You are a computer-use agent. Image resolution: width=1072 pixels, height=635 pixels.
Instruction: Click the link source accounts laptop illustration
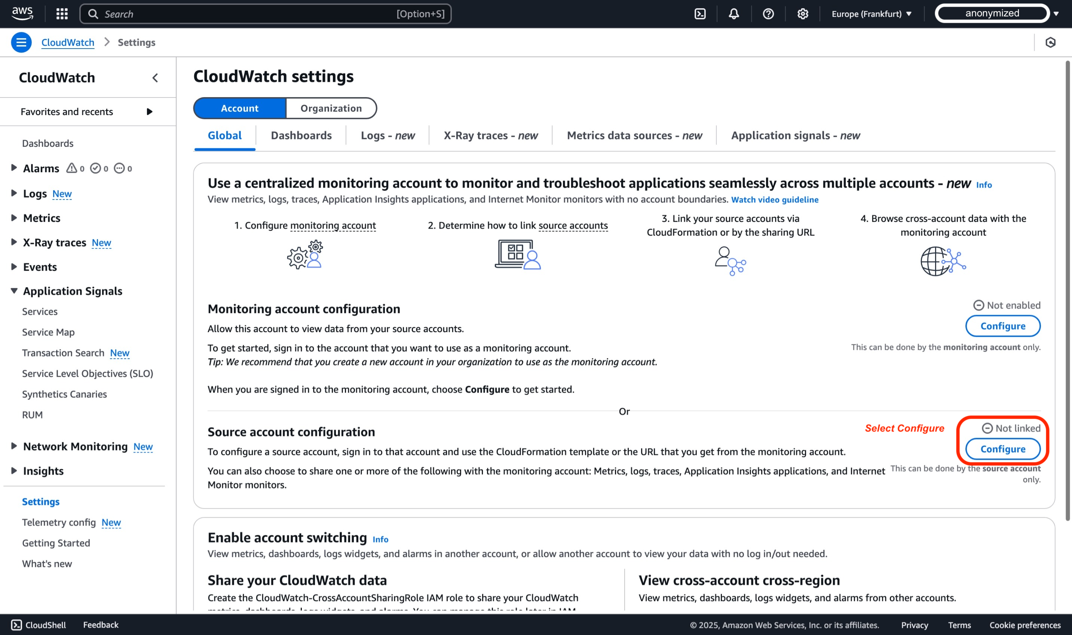click(x=518, y=255)
